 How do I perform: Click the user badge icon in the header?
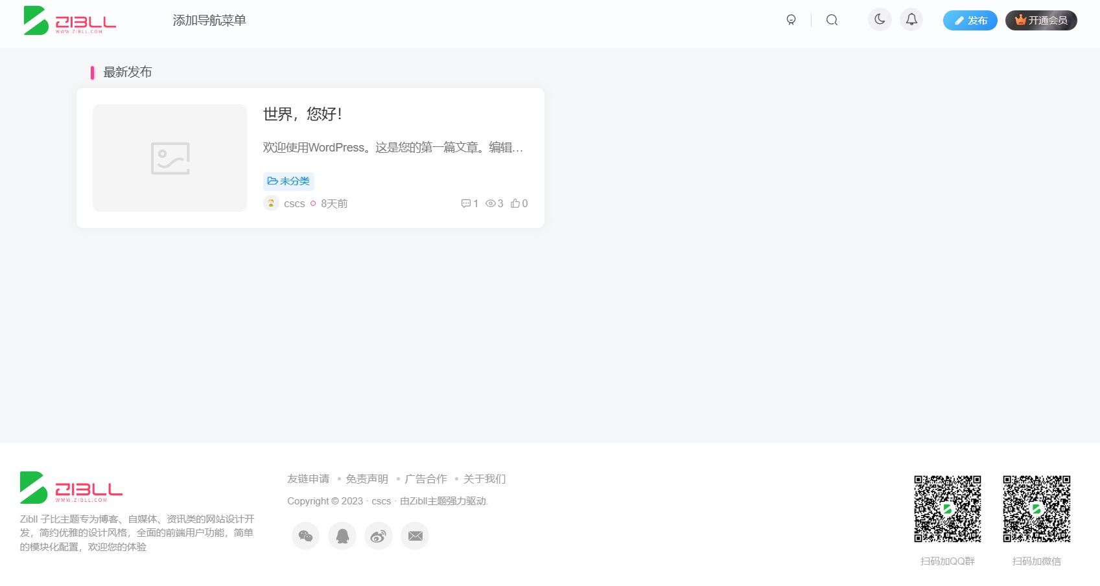point(791,20)
